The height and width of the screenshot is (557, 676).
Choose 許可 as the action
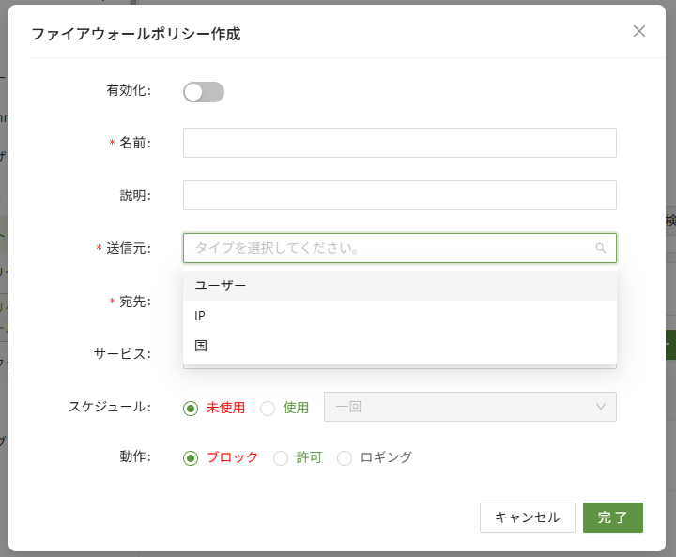click(x=280, y=458)
